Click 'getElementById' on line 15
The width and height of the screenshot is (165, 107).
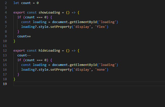tap(83, 65)
